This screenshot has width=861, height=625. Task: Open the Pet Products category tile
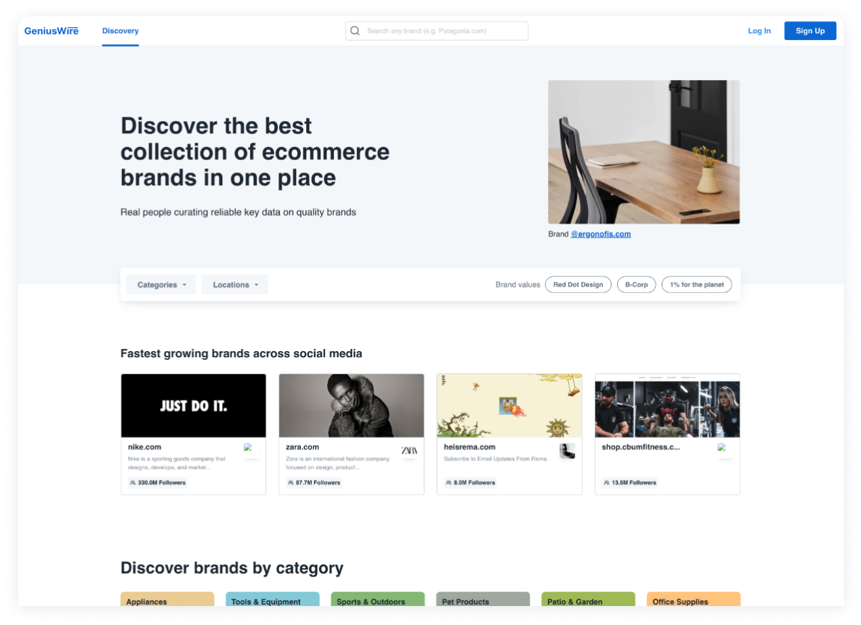click(x=483, y=599)
